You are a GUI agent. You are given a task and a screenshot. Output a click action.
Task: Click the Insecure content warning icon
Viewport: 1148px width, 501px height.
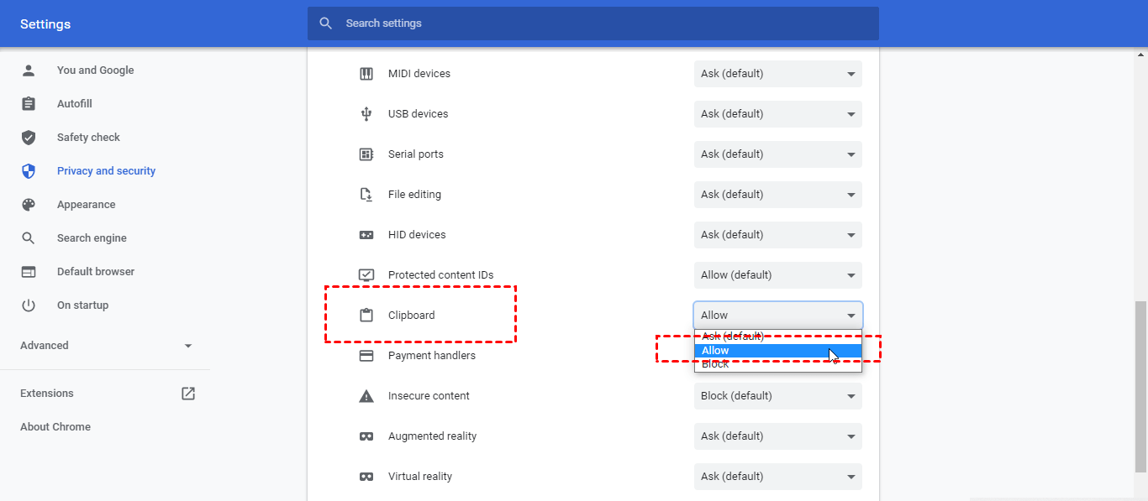pyautogui.click(x=366, y=396)
